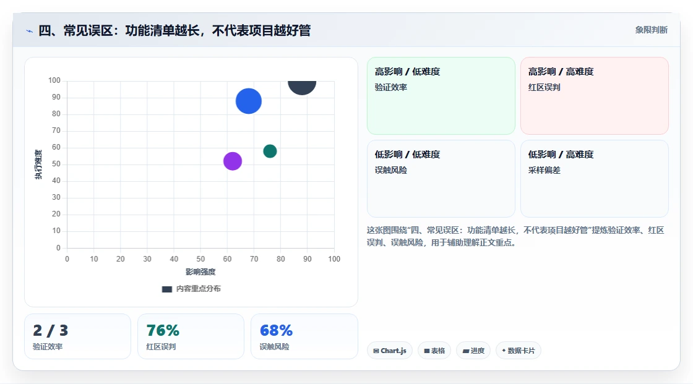Click the 采样偏差 text in quadrant card

tap(544, 170)
